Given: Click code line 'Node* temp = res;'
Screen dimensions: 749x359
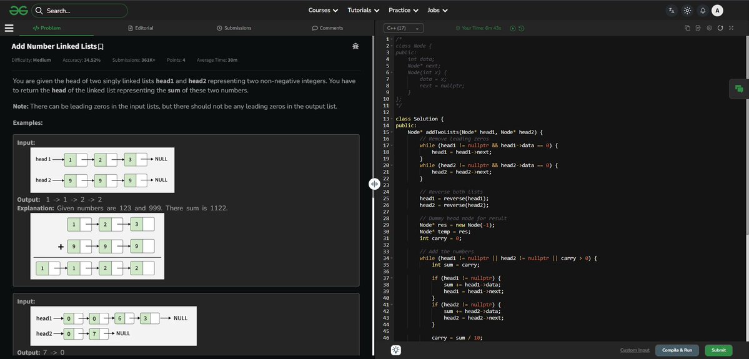Looking at the screenshot, I should (445, 232).
